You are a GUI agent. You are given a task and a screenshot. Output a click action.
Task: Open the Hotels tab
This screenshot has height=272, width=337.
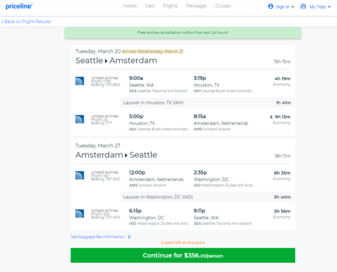point(130,6)
